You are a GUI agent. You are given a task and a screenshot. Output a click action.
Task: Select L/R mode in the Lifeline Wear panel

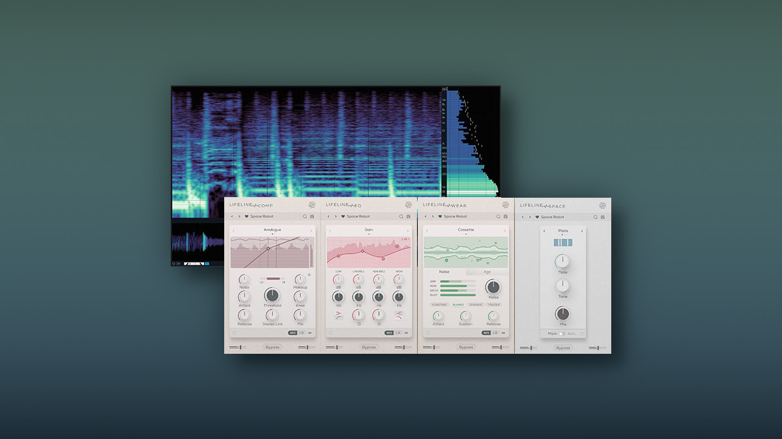pos(495,333)
